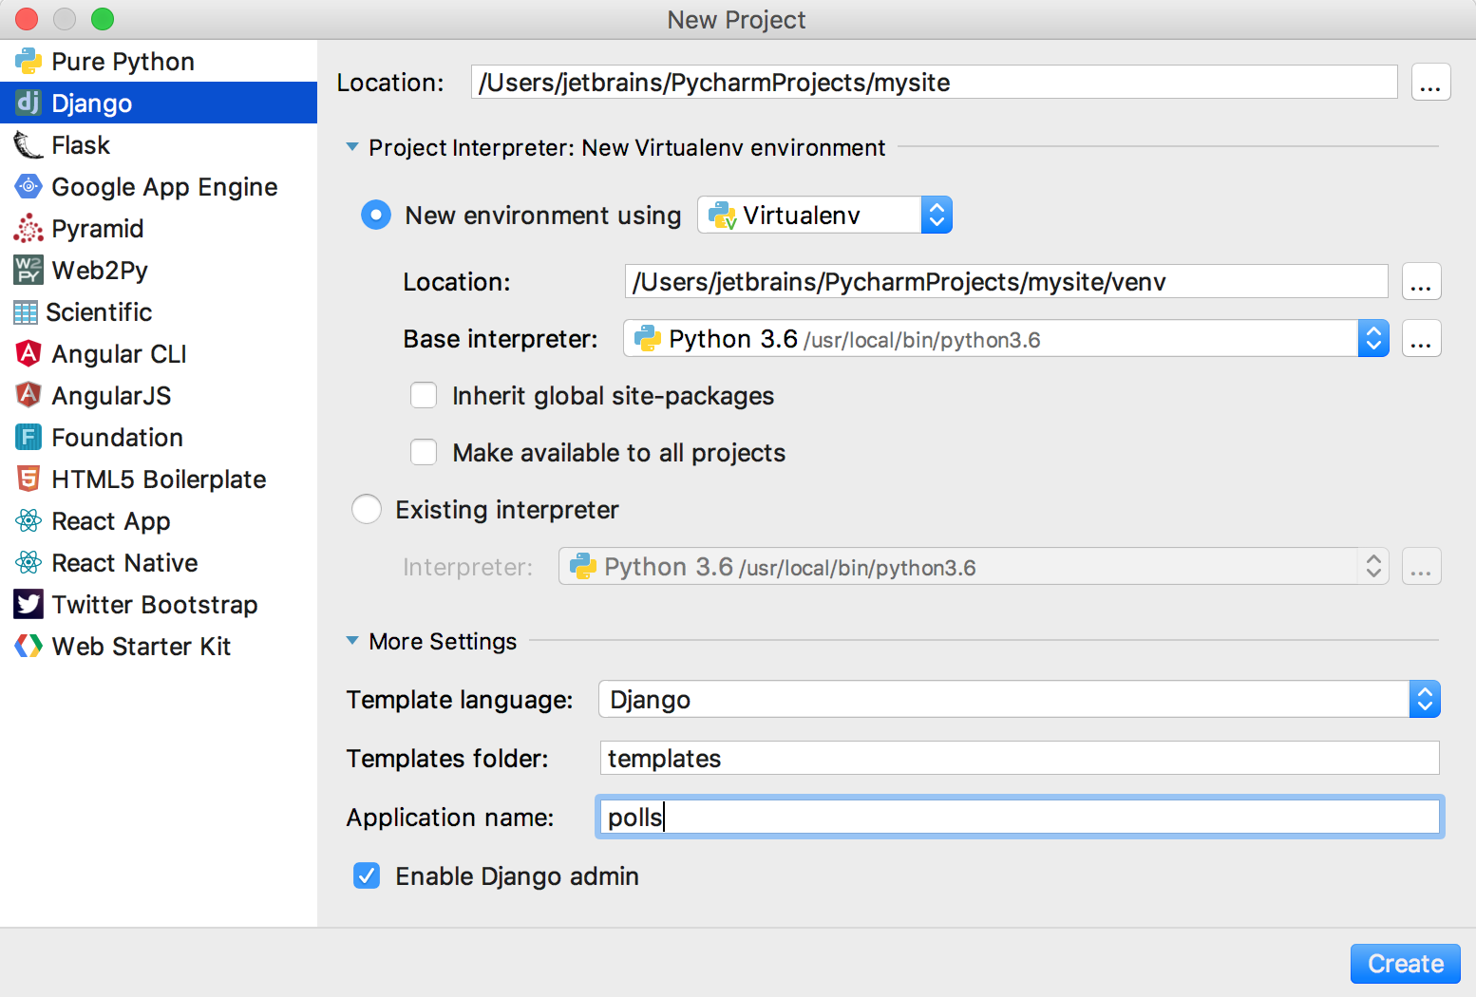1476x997 pixels.
Task: Choose the Flask icon in the sidebar
Action: [28, 145]
